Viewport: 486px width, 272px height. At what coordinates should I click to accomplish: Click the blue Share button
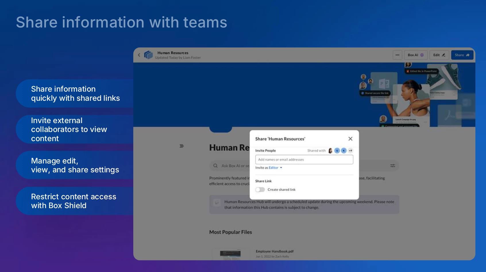(462, 55)
